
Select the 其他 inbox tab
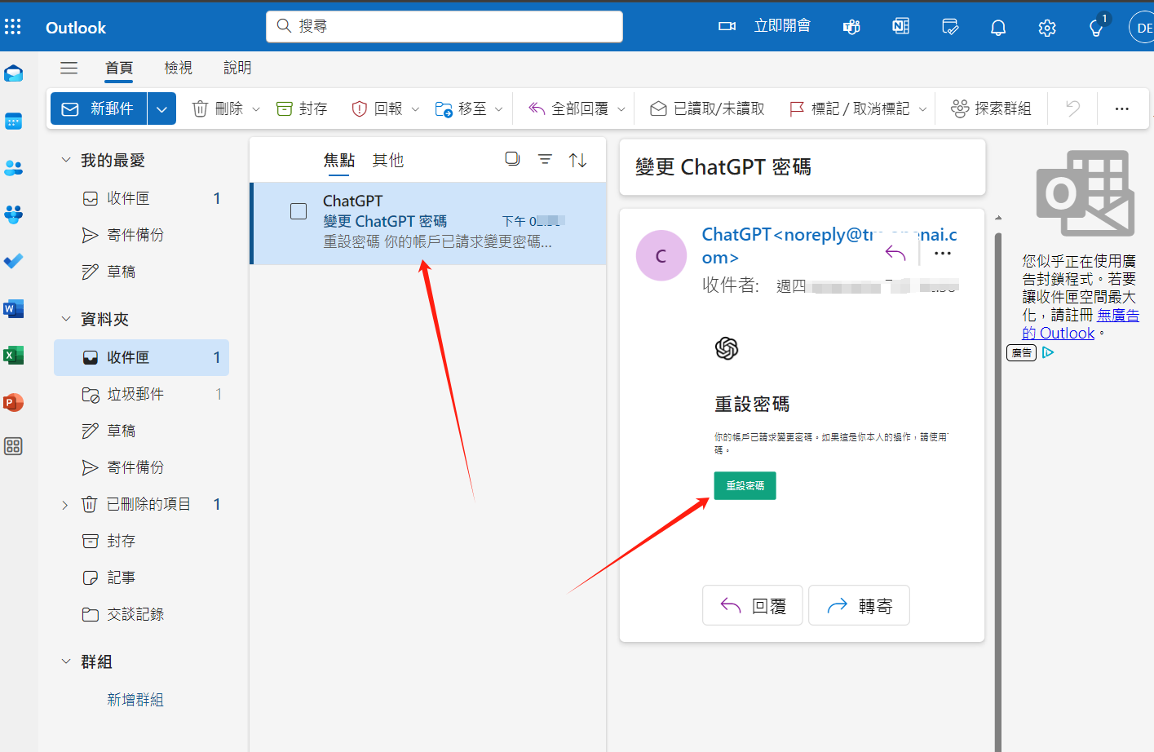click(x=388, y=160)
